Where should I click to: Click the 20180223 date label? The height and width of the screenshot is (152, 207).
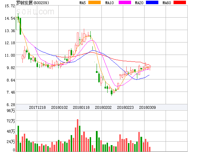(x=125, y=107)
